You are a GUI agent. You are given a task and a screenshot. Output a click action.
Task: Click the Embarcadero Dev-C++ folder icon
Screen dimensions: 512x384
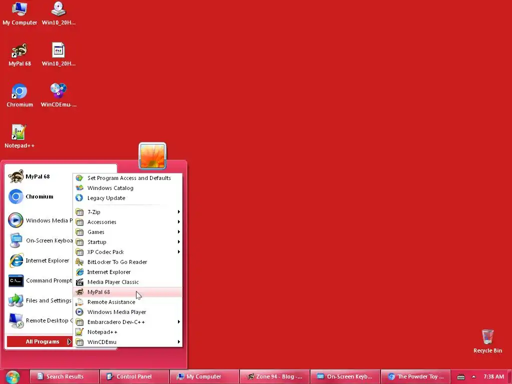[x=79, y=322]
